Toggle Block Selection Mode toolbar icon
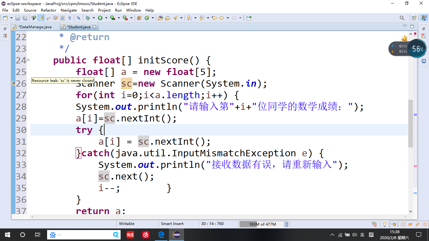The width and height of the screenshot is (429, 241). click(x=62, y=18)
